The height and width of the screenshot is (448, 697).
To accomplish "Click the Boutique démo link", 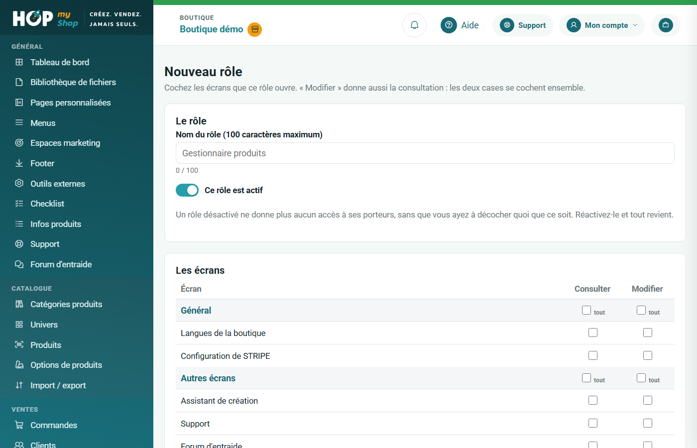I will coord(212,29).
